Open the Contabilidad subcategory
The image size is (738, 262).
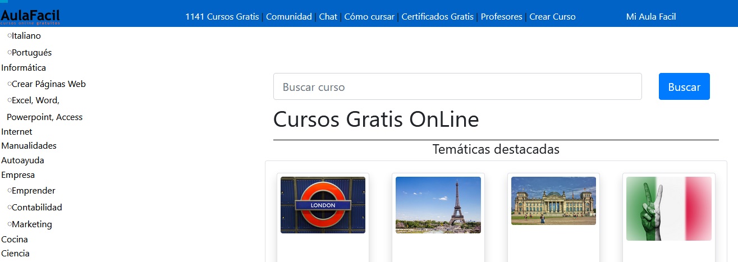[37, 208]
